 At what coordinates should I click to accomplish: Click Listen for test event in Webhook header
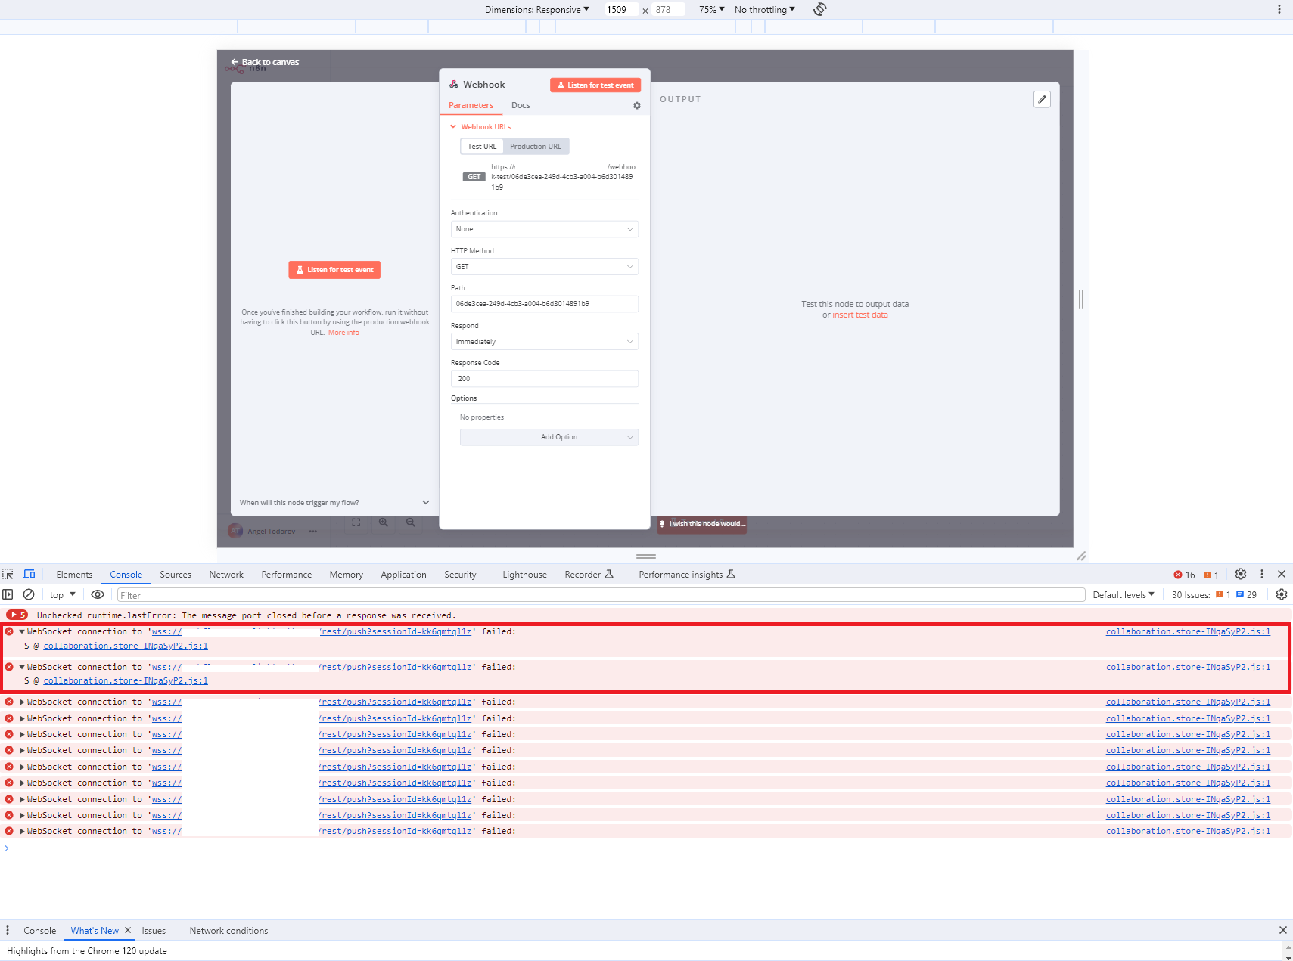(x=595, y=85)
